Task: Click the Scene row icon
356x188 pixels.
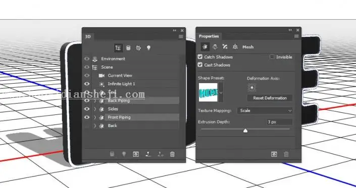Action: pyautogui.click(x=94, y=67)
